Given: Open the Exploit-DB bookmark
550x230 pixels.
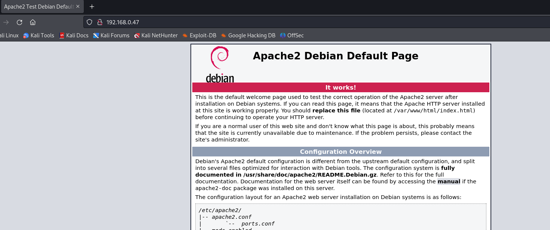Looking at the screenshot, I should click(199, 35).
